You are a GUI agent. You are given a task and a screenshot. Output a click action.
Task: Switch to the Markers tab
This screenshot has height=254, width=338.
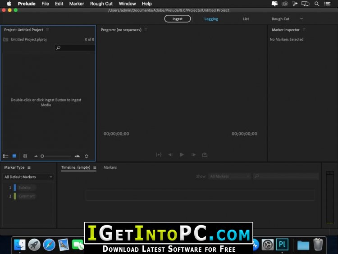coord(110,167)
